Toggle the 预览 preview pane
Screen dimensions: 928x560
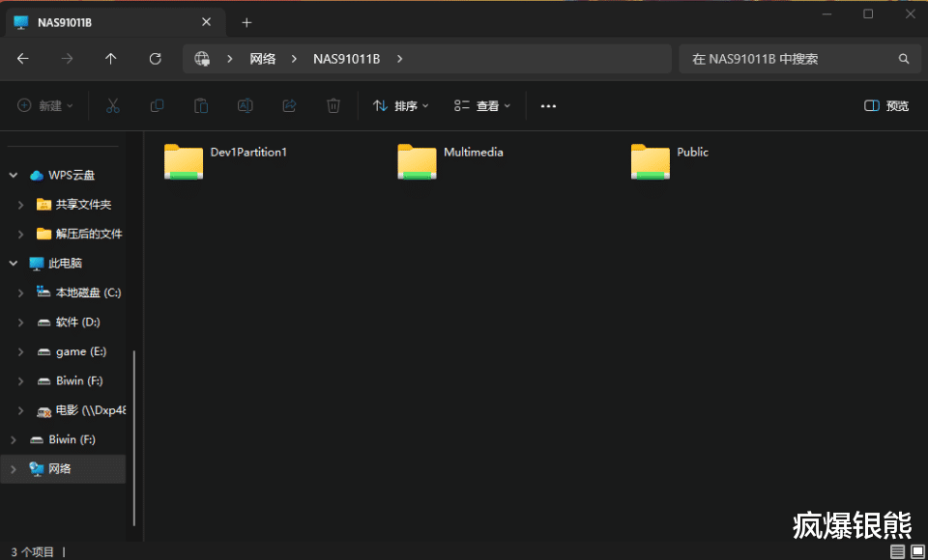click(x=886, y=106)
